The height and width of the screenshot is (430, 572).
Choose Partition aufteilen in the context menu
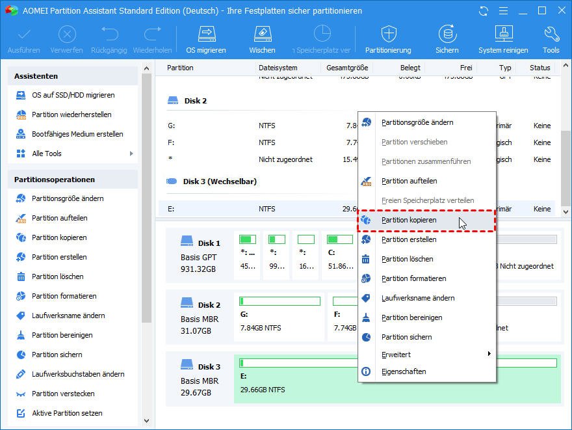pos(427,181)
